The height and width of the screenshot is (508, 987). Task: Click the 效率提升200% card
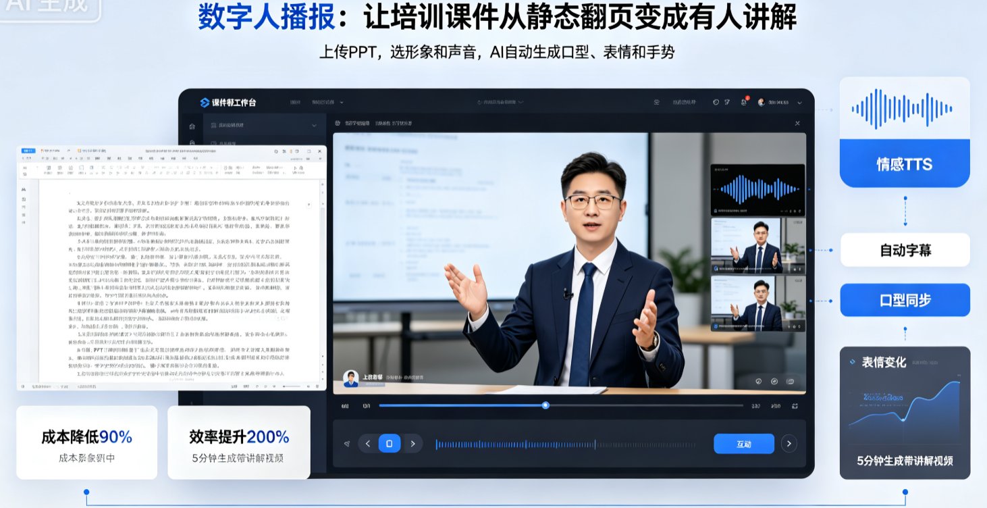[239, 442]
